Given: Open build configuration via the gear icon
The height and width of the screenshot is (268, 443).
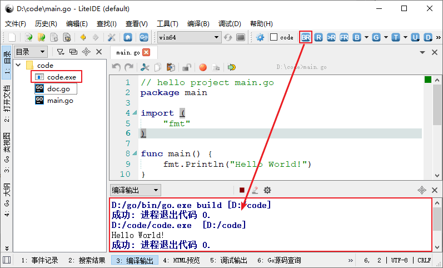Looking at the screenshot, I should click(x=260, y=37).
